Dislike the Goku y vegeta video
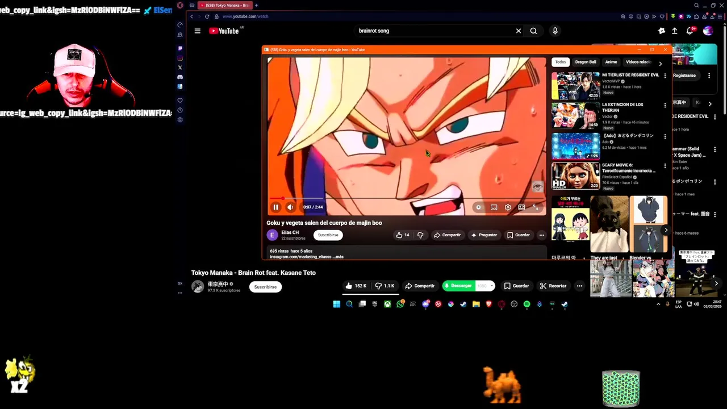 pyautogui.click(x=420, y=235)
